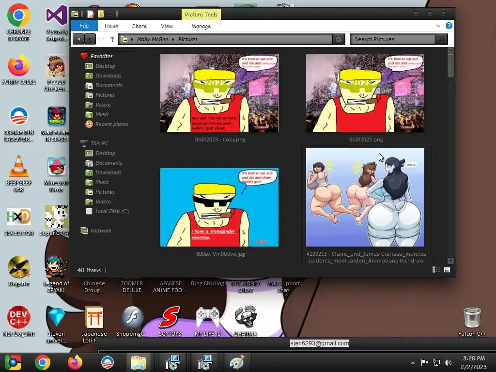Click the taskbar Obama logo icon
The height and width of the screenshot is (372, 496).
coord(108,362)
